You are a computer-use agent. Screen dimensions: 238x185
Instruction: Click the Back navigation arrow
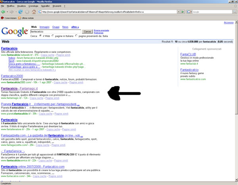3,12
